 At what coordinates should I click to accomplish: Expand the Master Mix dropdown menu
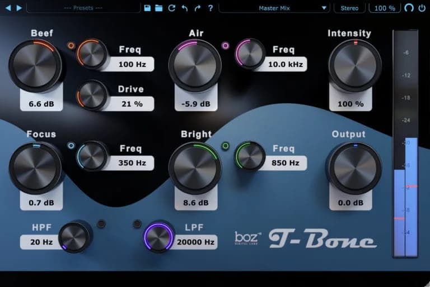(x=274, y=8)
